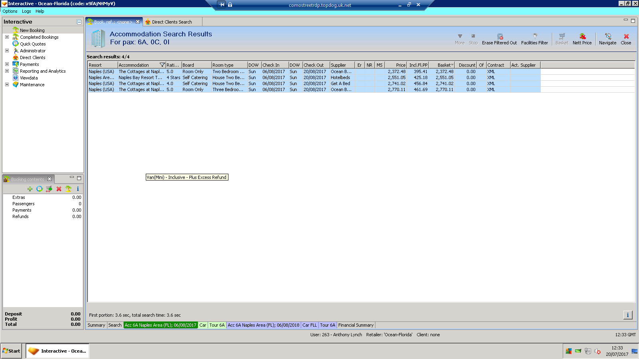639x359 pixels.
Task: Close the Booking contents panel tab
Action: pyautogui.click(x=50, y=179)
